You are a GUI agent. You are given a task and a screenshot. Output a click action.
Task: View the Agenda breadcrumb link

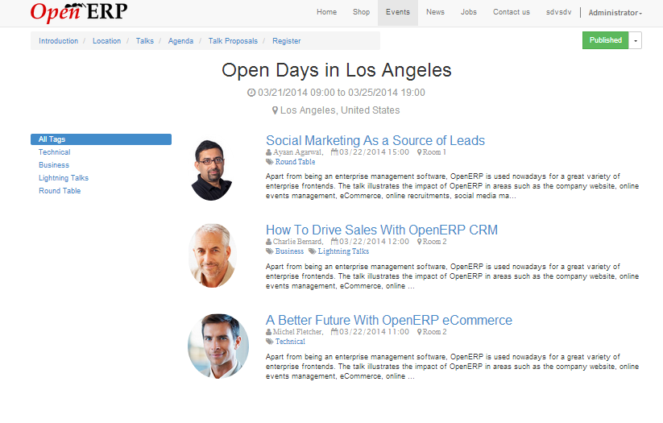pos(180,41)
